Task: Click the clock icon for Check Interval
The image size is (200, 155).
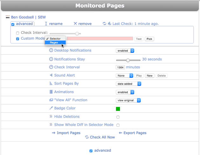Action: [x=51, y=67]
